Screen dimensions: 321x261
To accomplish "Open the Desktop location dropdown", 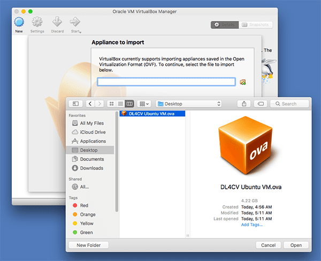I will pyautogui.click(x=189, y=104).
